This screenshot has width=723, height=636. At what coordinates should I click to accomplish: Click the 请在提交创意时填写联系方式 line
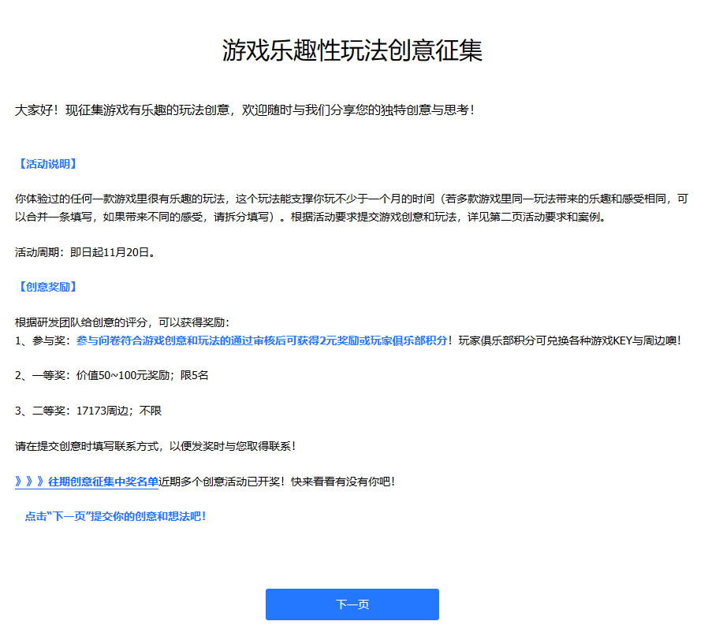point(155,446)
